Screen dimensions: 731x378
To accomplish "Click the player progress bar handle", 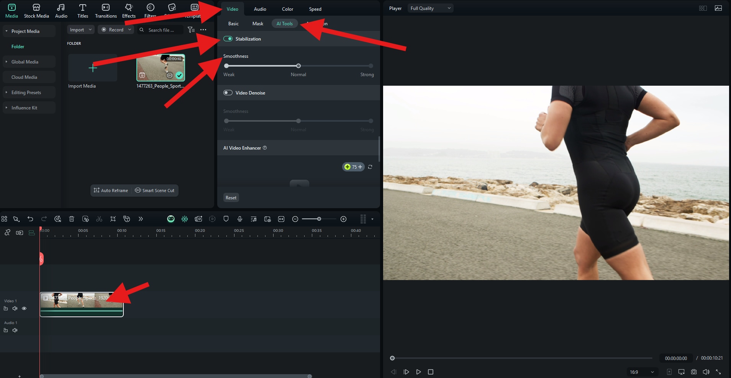I will [x=392, y=358].
